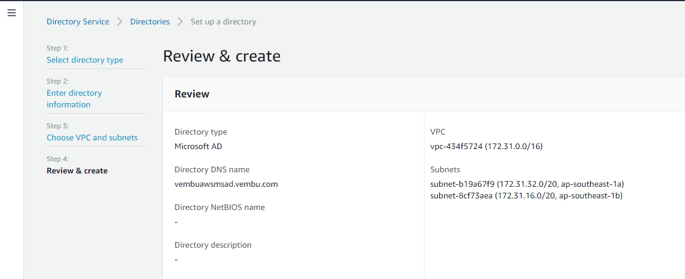This screenshot has height=279, width=685.
Task: Open the Choose VPC and subnets step
Action: click(92, 137)
